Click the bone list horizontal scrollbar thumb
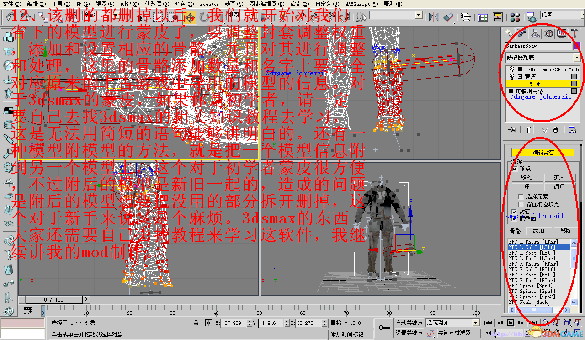585x340 pixels. point(533,310)
